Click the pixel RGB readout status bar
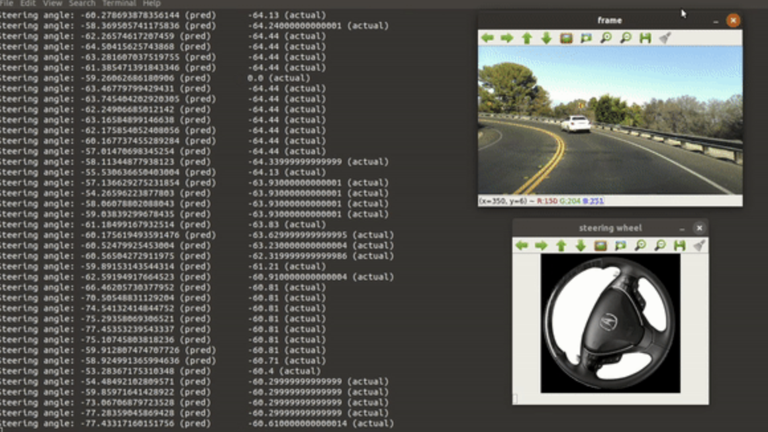This screenshot has width=768, height=432. (542, 201)
